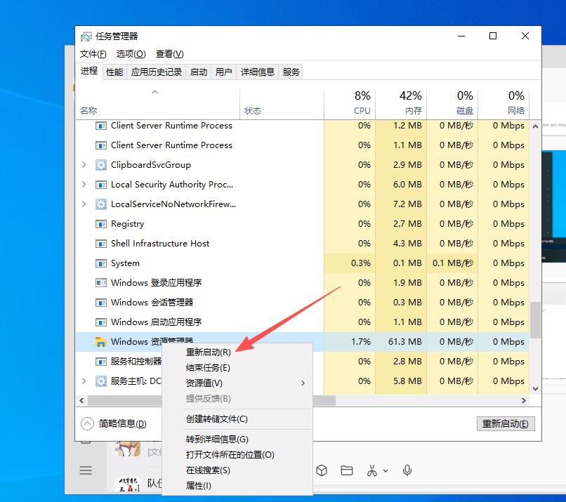
Task: Switch to the 用户 tab
Action: (223, 72)
